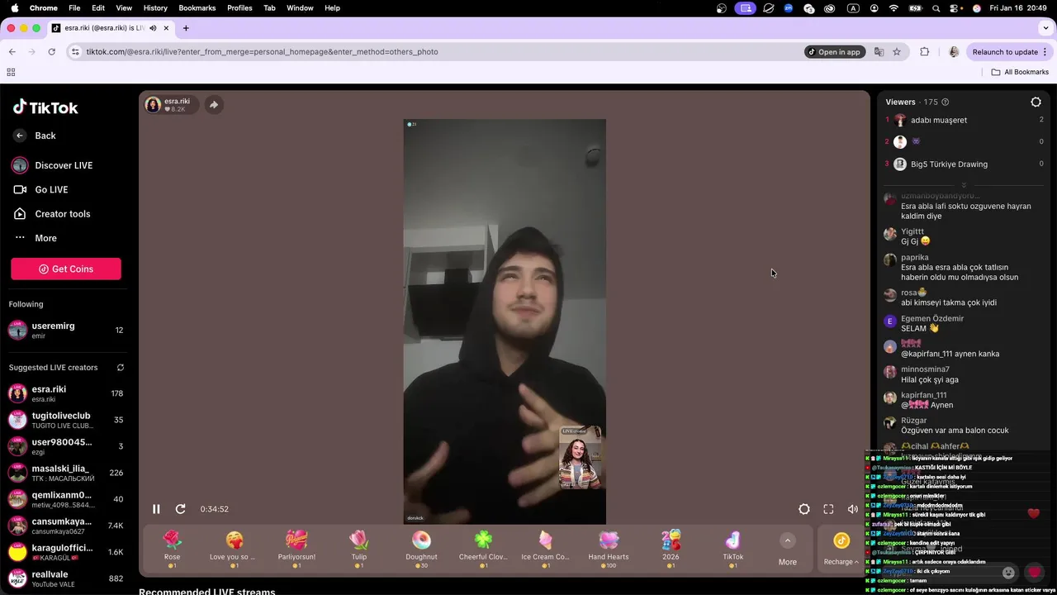Reload the page in Chrome toolbar
1057x595 pixels.
[51, 52]
